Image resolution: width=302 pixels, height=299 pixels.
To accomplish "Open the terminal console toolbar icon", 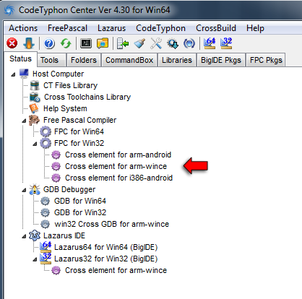I will (x=86, y=43).
